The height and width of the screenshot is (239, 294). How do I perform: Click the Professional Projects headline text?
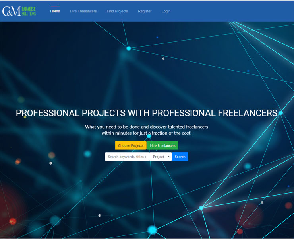point(147,113)
